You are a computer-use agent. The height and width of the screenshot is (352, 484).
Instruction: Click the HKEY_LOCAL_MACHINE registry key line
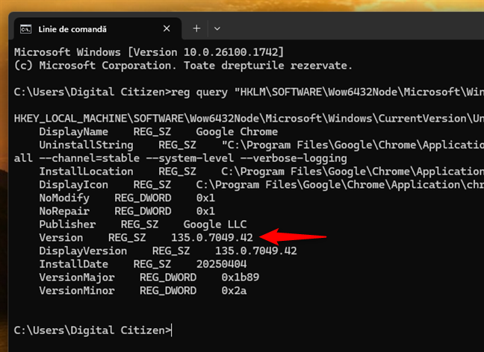(x=249, y=119)
